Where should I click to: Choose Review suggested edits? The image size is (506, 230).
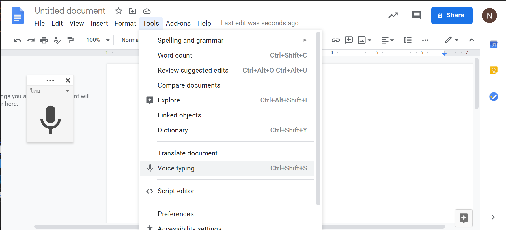(227, 70)
